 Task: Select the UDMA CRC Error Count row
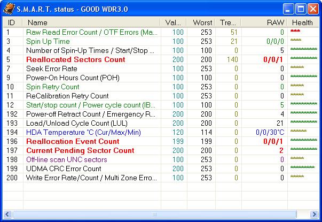coord(161,169)
